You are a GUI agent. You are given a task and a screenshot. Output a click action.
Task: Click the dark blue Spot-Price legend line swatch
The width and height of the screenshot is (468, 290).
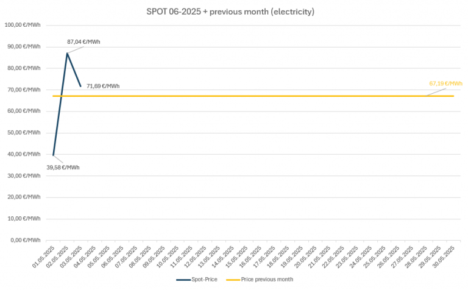[x=183, y=279]
